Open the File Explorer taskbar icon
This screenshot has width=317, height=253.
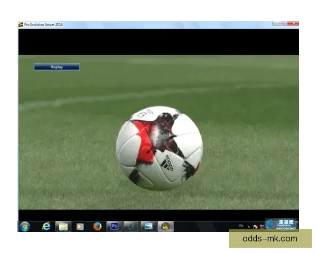coord(63,226)
